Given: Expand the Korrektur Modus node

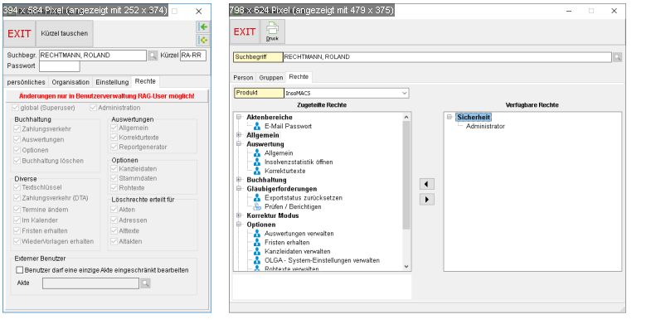Looking at the screenshot, I should tap(239, 215).
